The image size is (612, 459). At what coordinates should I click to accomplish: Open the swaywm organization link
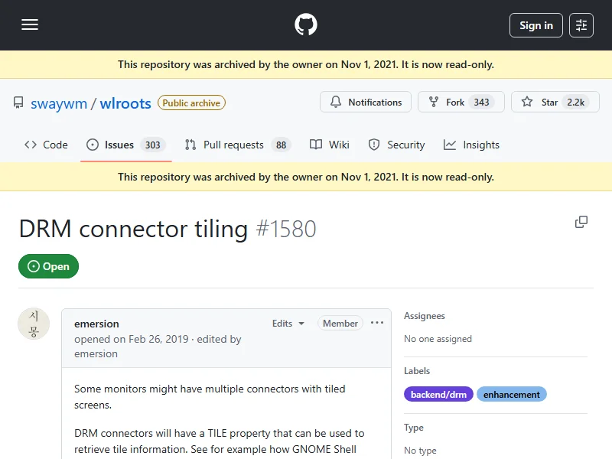[59, 103]
